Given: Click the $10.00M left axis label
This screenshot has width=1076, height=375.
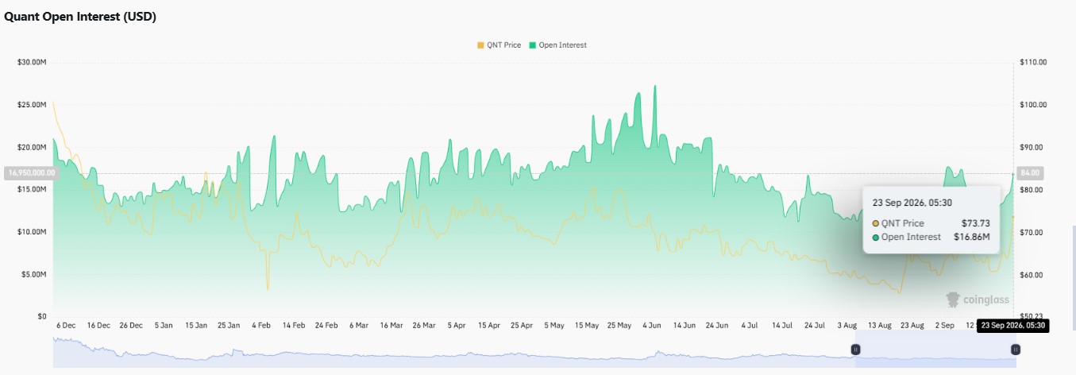Looking at the screenshot, I should 32,232.
